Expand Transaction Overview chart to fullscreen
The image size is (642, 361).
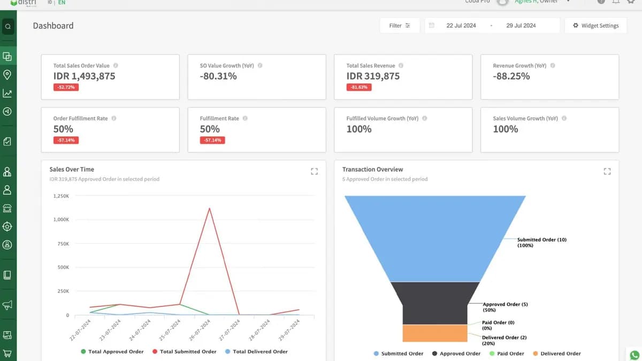[607, 171]
